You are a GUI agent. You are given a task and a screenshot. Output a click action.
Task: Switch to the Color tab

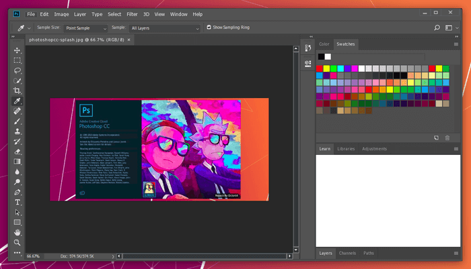pos(324,44)
